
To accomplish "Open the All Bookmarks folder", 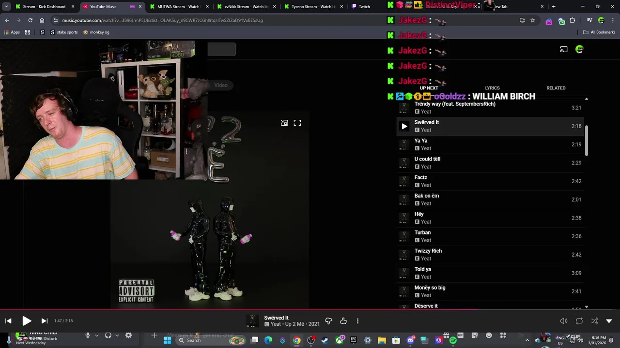I will (x=599, y=32).
